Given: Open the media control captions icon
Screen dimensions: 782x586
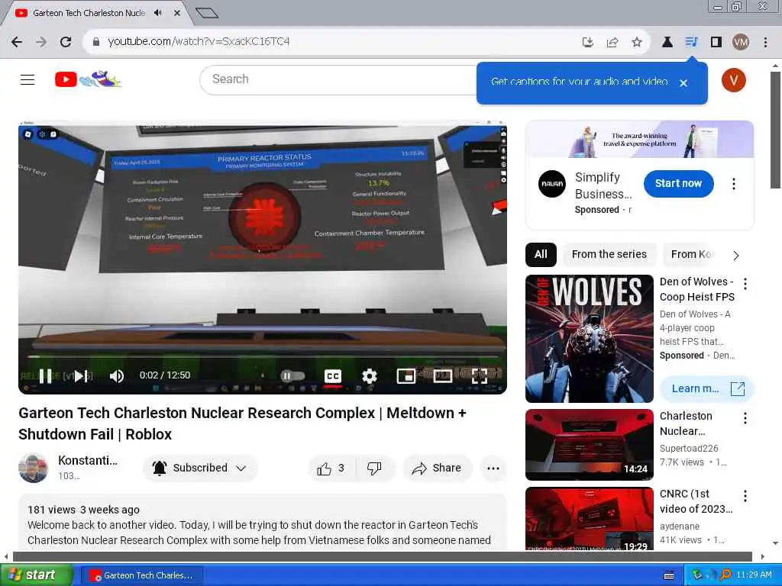Looking at the screenshot, I should point(691,43).
